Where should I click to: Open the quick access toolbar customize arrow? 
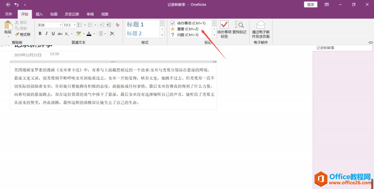[25, 5]
